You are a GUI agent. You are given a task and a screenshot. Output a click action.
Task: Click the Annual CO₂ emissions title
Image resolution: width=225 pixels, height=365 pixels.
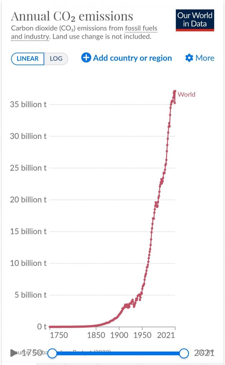[72, 16]
